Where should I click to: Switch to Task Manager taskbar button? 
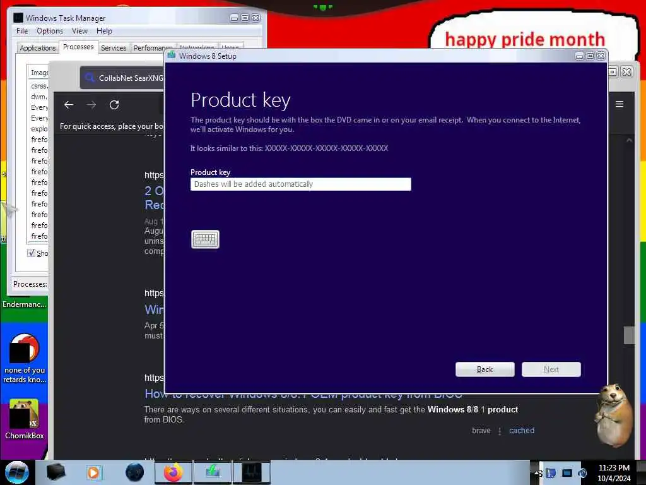tap(252, 472)
